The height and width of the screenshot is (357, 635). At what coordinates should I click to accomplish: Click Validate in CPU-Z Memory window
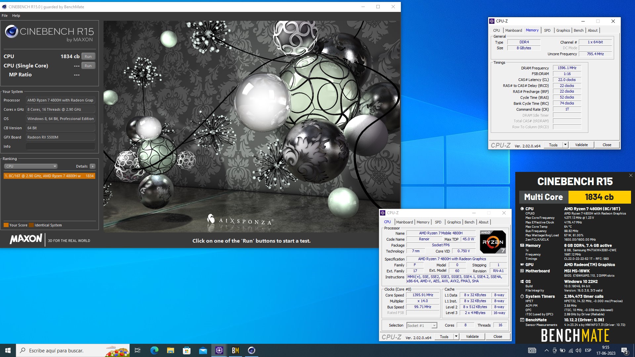581,145
